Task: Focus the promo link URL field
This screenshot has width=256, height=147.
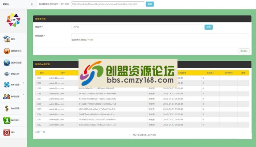Action: [x=108, y=4]
